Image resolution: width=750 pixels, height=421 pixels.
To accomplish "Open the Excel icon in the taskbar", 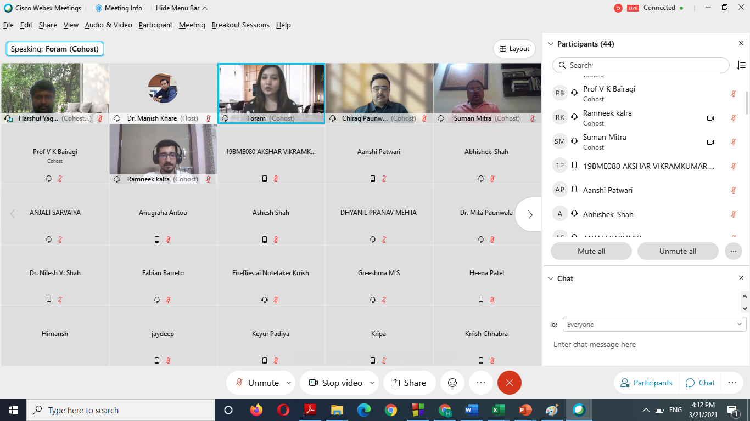I will click(x=498, y=410).
